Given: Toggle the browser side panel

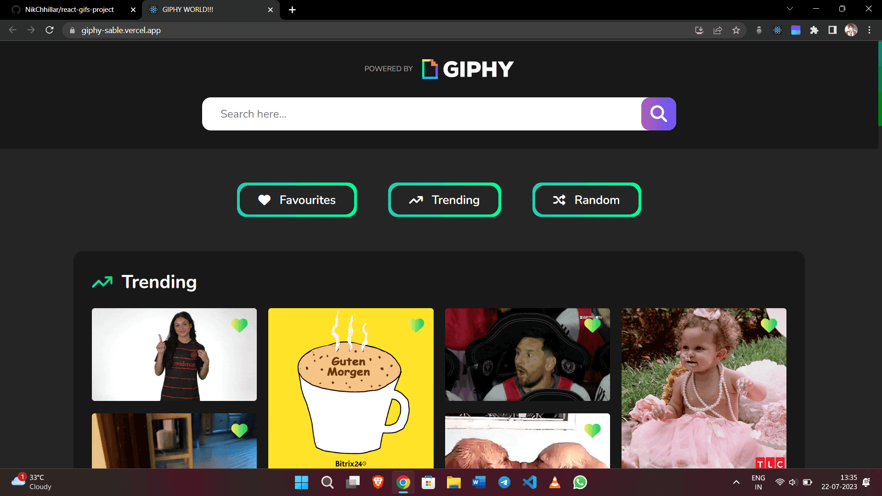Looking at the screenshot, I should click(x=832, y=30).
